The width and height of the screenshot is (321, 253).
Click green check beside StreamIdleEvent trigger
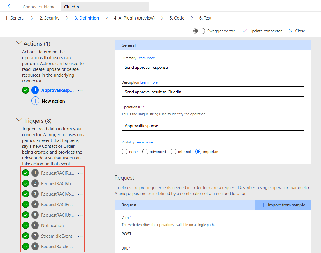tap(26, 236)
